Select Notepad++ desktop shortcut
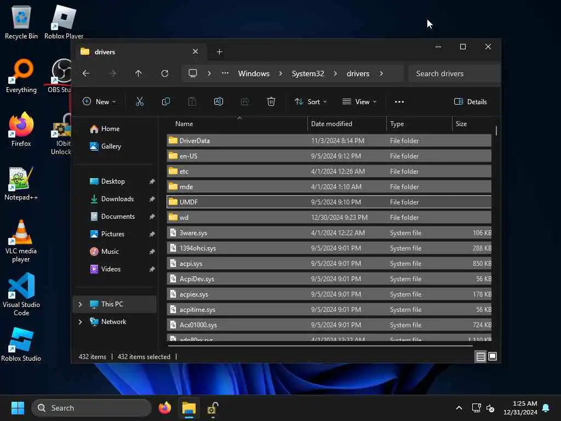The height and width of the screenshot is (421, 561). pos(21,183)
